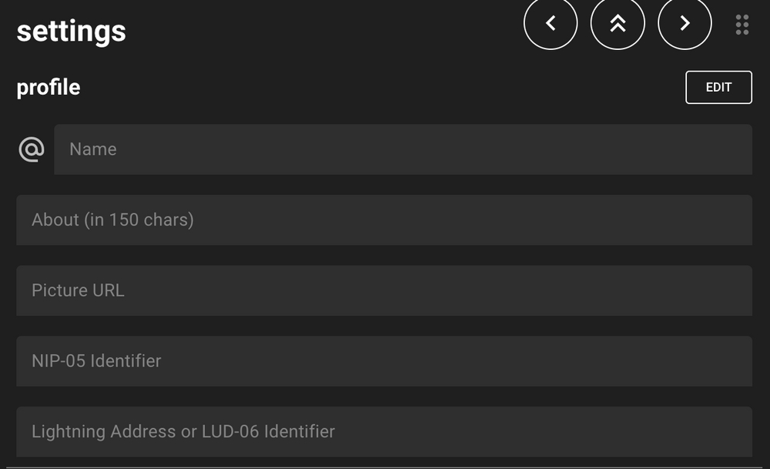Jump to top with double-chevron
Screen dimensions: 770x469
[x=618, y=24]
